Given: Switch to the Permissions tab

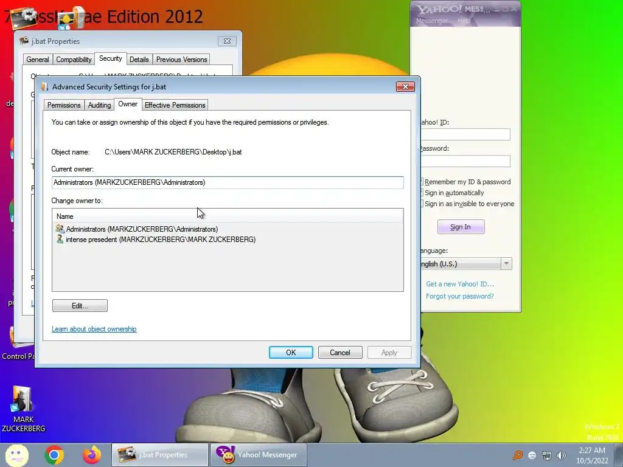Looking at the screenshot, I should [x=64, y=105].
